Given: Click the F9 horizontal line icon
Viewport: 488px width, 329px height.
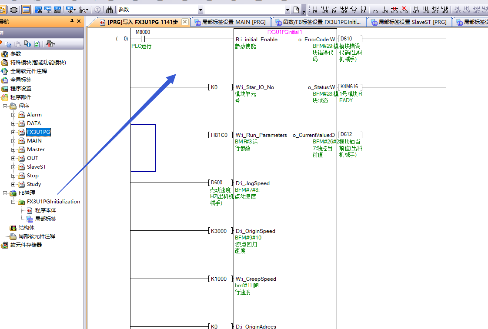Looking at the screenshot, I should tap(375, 10).
